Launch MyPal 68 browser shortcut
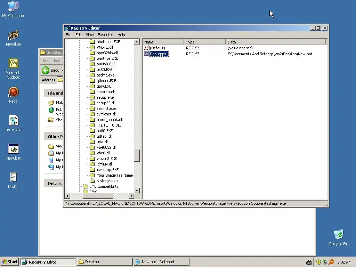 coord(13,38)
